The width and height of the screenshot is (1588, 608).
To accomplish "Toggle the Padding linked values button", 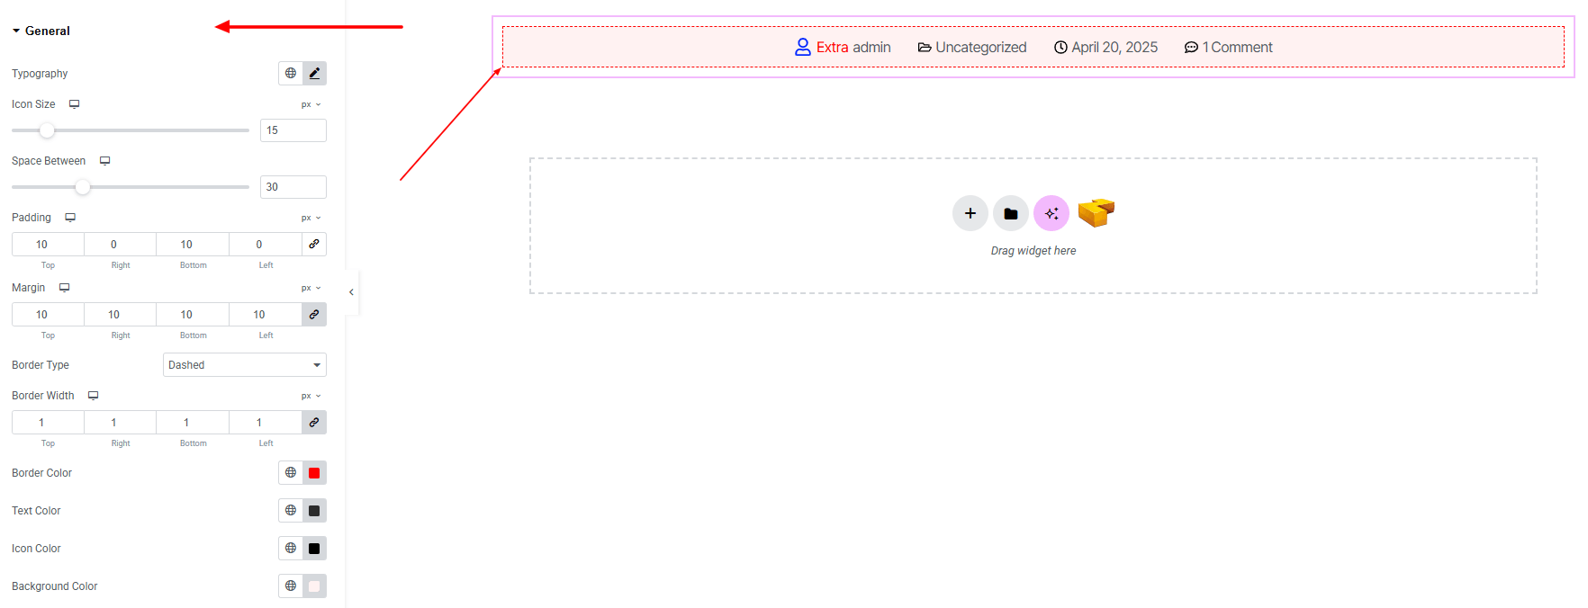I will (314, 245).
